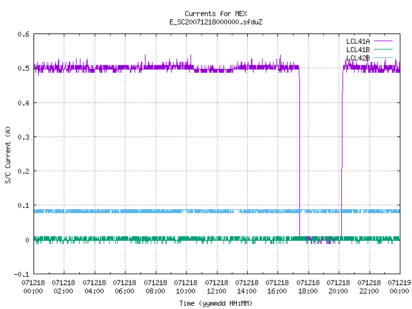Click the y-axis tick value 0
This screenshot has width=412, height=309.
click(x=27, y=240)
